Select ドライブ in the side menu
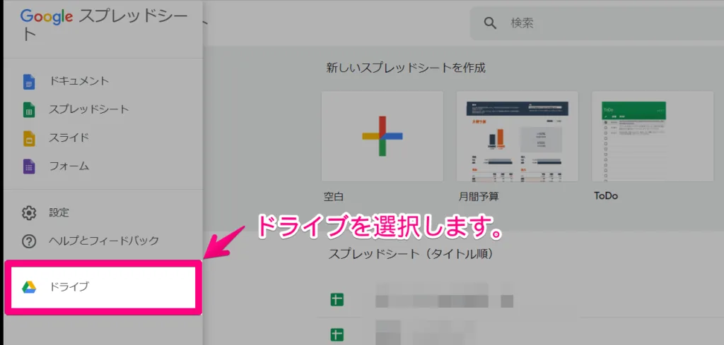The height and width of the screenshot is (345, 724). coord(103,287)
